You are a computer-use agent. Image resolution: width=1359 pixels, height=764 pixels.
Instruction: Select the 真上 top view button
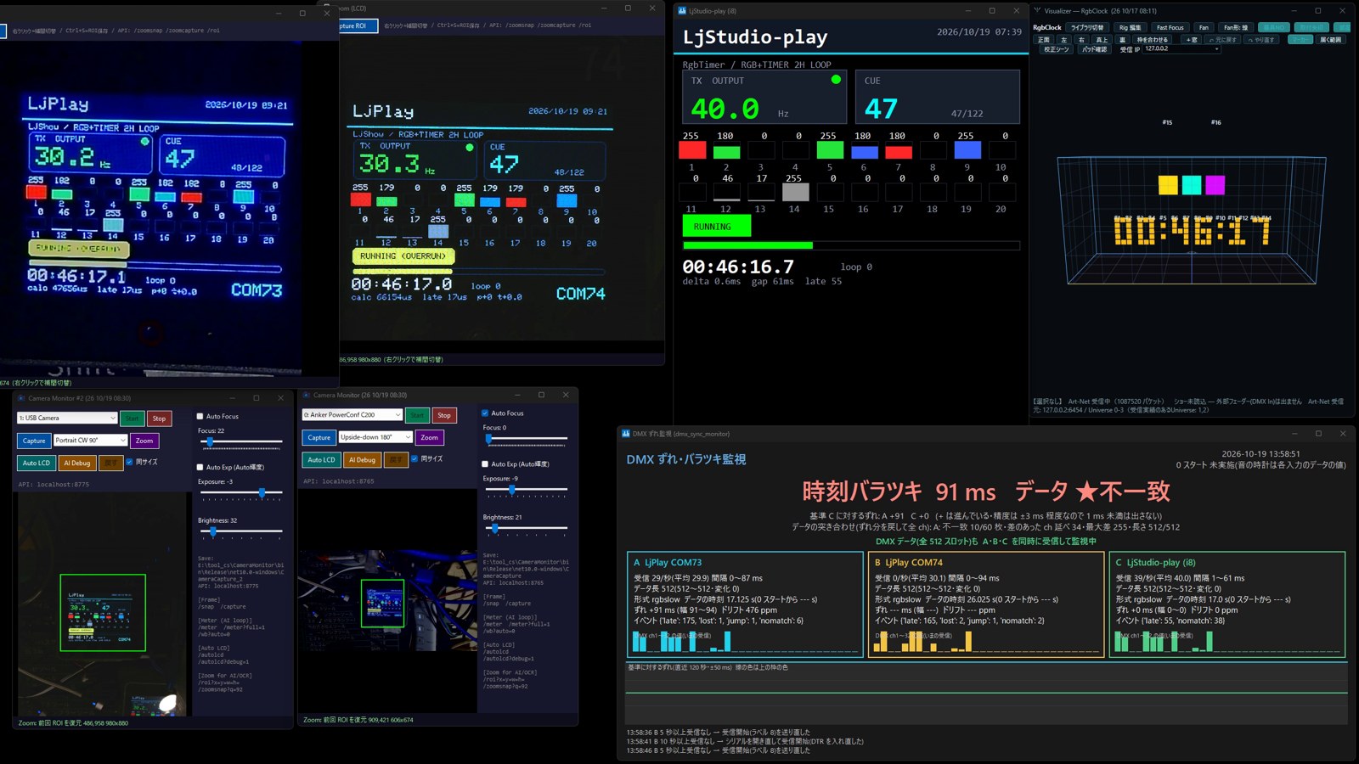1102,39
